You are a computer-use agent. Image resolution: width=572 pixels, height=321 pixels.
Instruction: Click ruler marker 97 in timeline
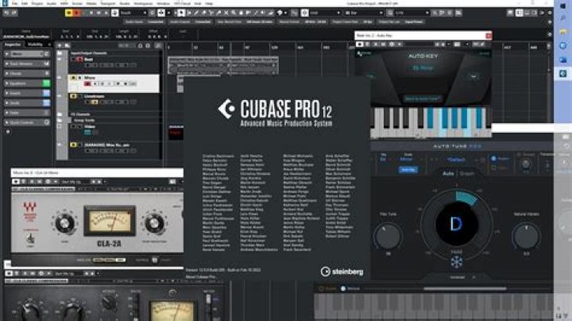[x=247, y=48]
